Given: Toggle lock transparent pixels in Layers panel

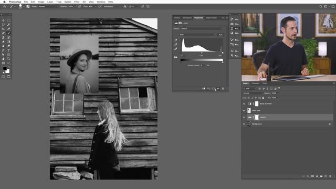Looking at the screenshot, I should pos(249,98).
